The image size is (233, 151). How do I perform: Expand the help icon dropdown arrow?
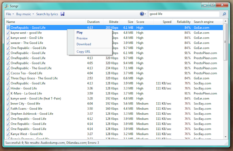tap(145, 14)
